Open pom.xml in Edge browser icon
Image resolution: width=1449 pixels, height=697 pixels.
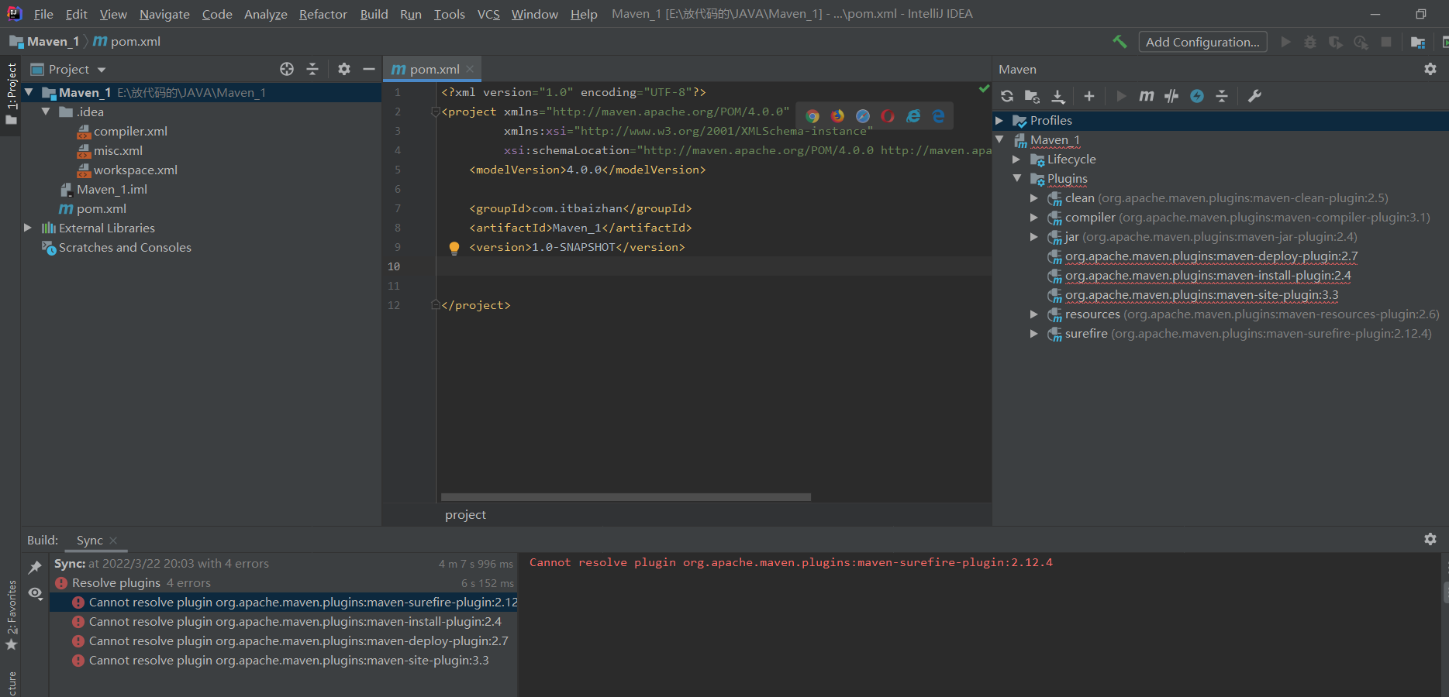point(938,116)
